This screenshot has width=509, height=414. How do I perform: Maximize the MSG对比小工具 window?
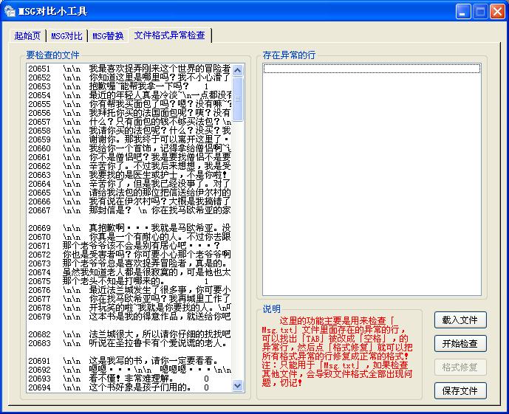pos(479,11)
